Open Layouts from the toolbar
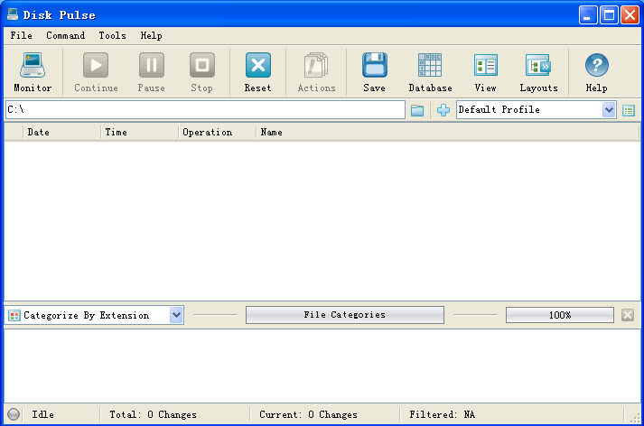This screenshot has width=644, height=426. pyautogui.click(x=538, y=72)
